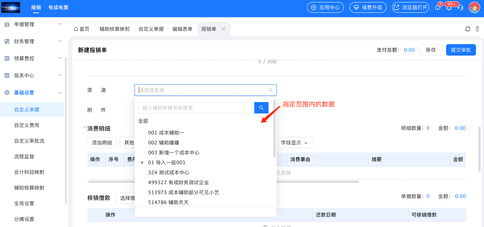The width and height of the screenshot is (484, 227).
Task: Click the 保存 button
Action: pos(431,50)
